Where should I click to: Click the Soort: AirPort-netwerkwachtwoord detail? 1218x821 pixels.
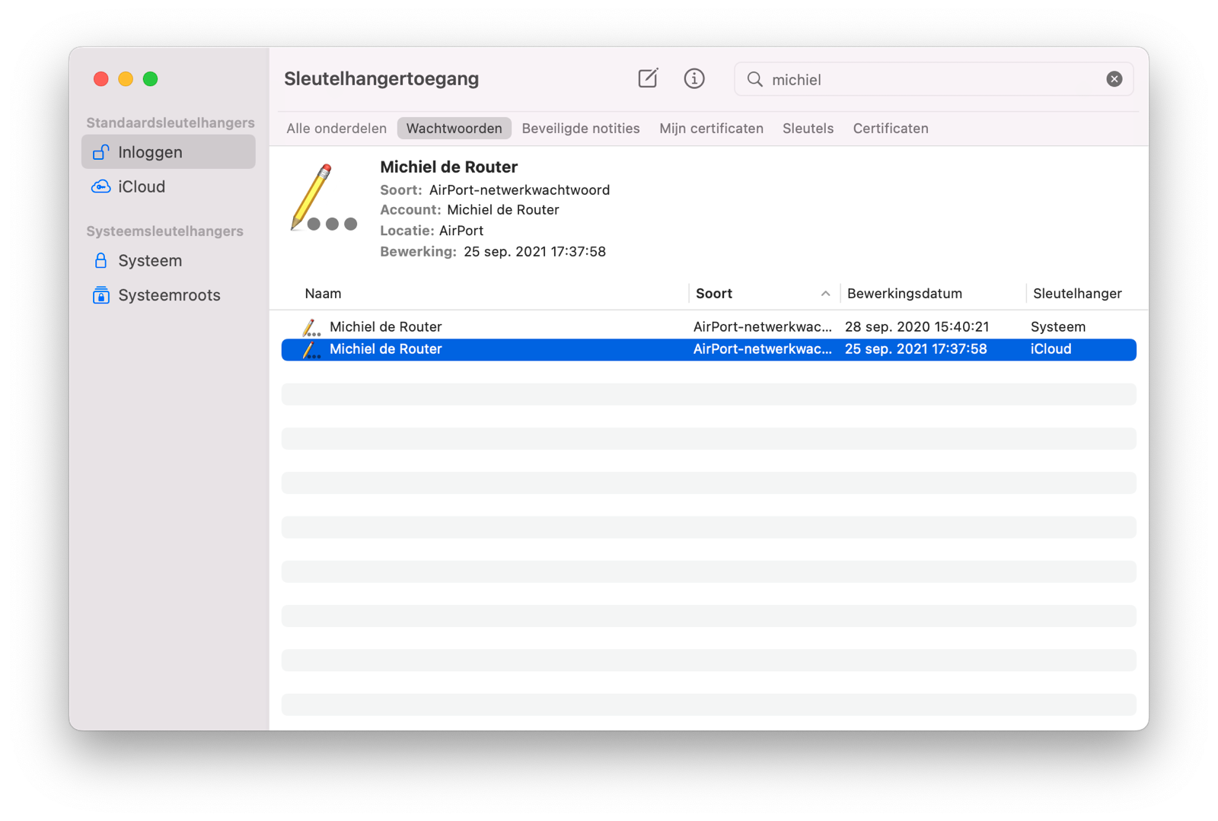click(x=495, y=190)
